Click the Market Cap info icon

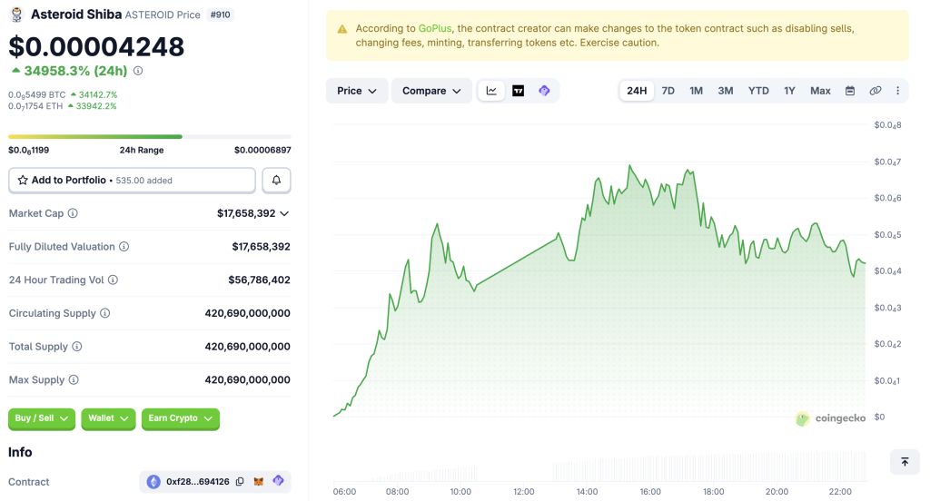click(x=73, y=213)
